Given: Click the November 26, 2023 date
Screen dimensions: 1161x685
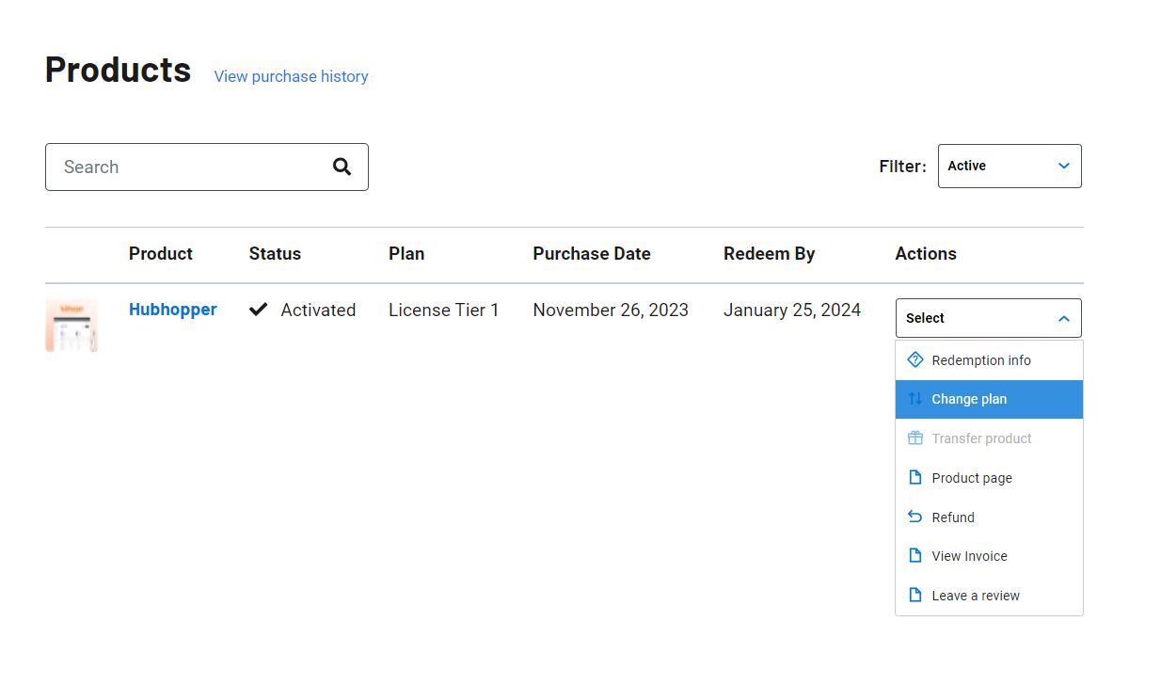Looking at the screenshot, I should [611, 310].
